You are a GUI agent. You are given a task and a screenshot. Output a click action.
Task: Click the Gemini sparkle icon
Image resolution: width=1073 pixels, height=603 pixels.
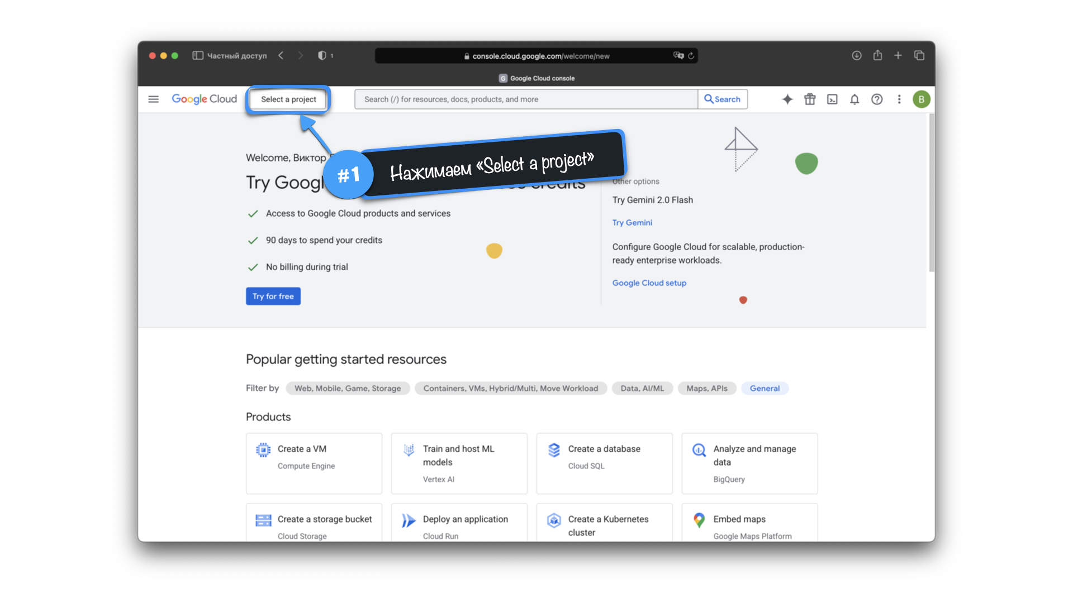(x=787, y=99)
